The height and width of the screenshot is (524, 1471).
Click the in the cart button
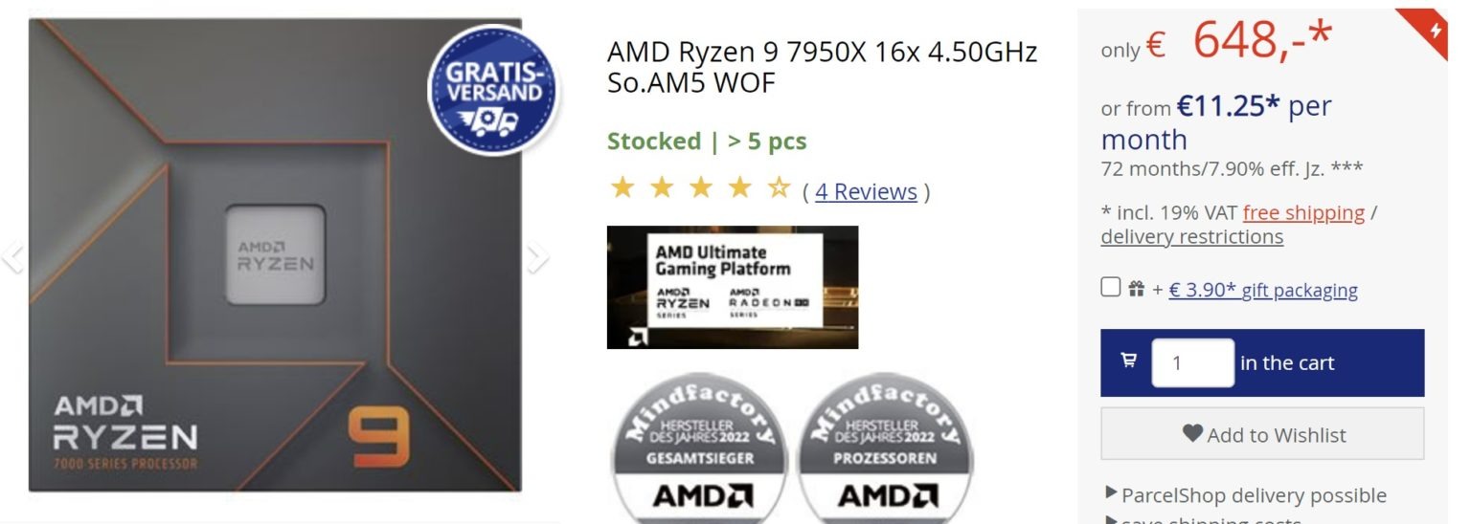tap(1262, 362)
